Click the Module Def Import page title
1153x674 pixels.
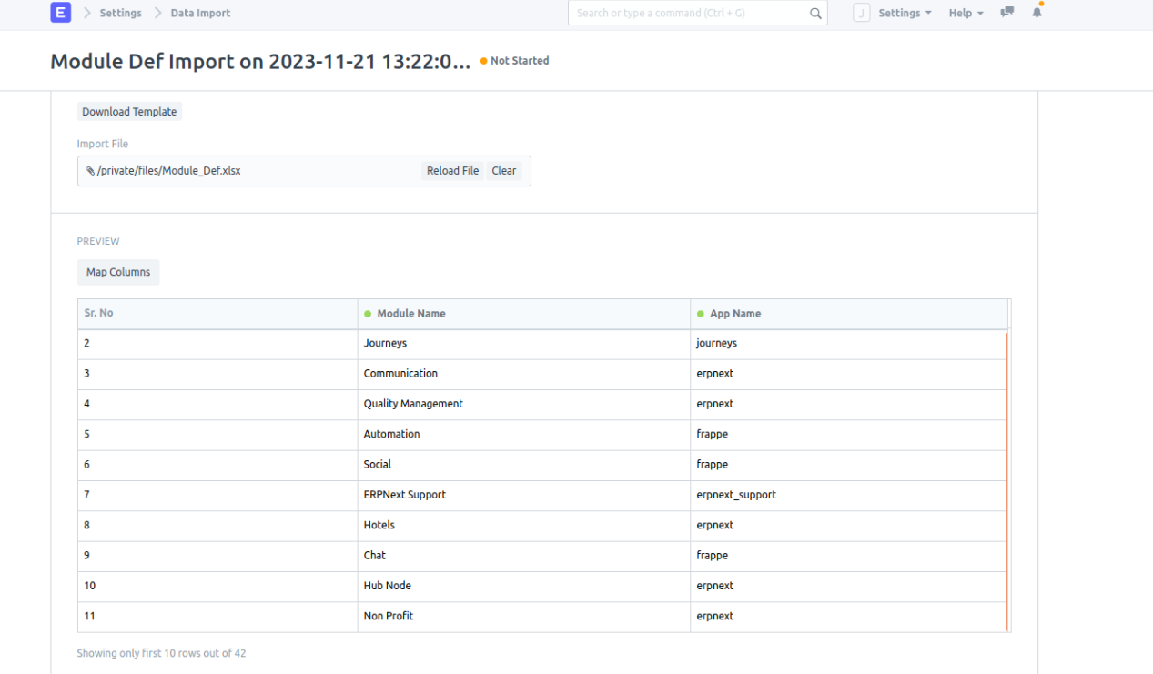click(x=261, y=61)
